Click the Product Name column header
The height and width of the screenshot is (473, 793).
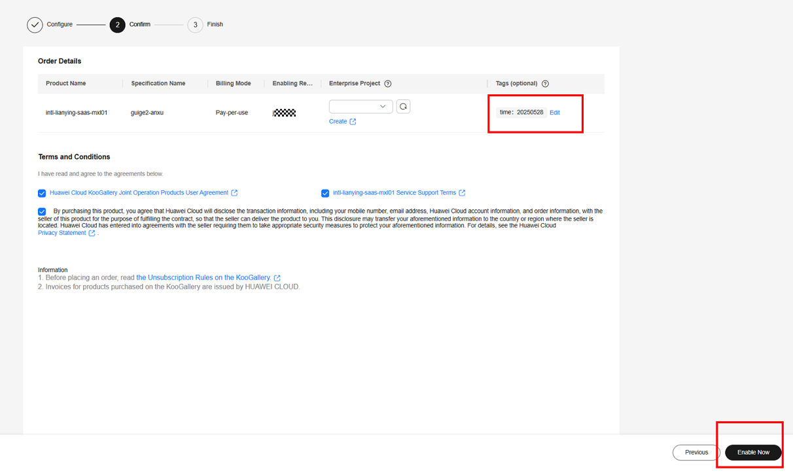click(x=65, y=84)
